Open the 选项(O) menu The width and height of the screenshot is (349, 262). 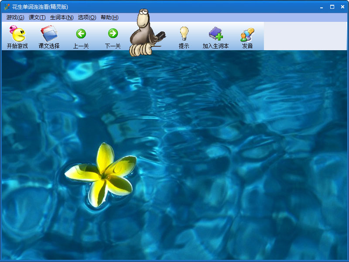87,17
